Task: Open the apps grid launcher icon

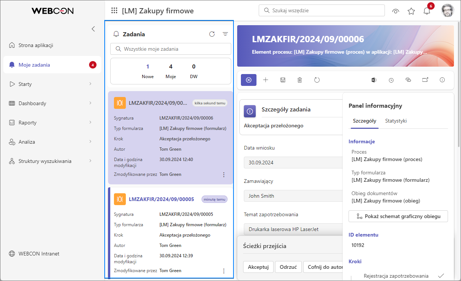Action: coord(114,11)
